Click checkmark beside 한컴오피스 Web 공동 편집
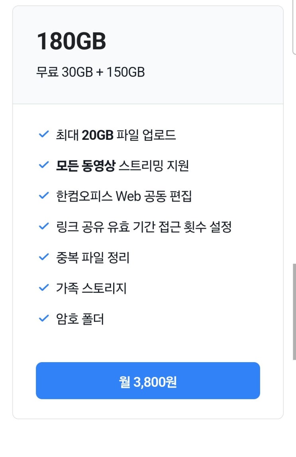Screen dimensions: 296x457 click(x=43, y=196)
